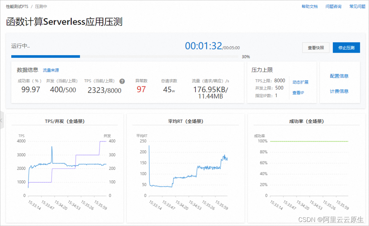369x226 pixels.
Task: Click the blue 停止压测 button
Action: click(x=346, y=48)
